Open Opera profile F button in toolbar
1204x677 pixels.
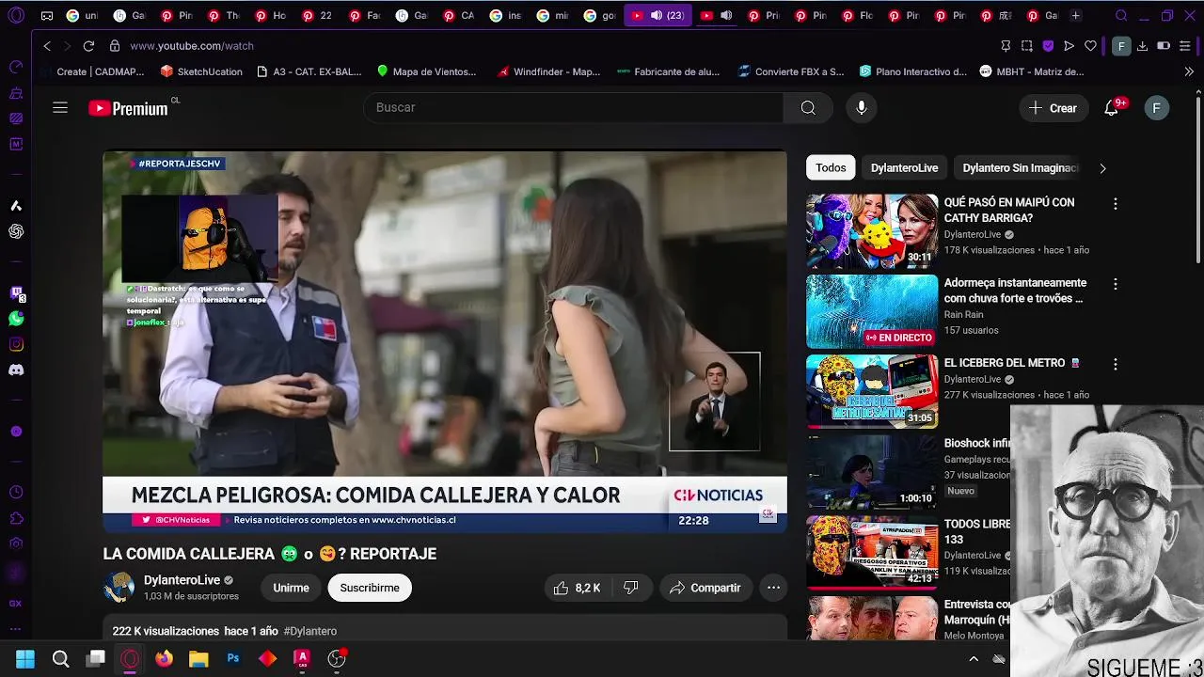pos(1120,45)
